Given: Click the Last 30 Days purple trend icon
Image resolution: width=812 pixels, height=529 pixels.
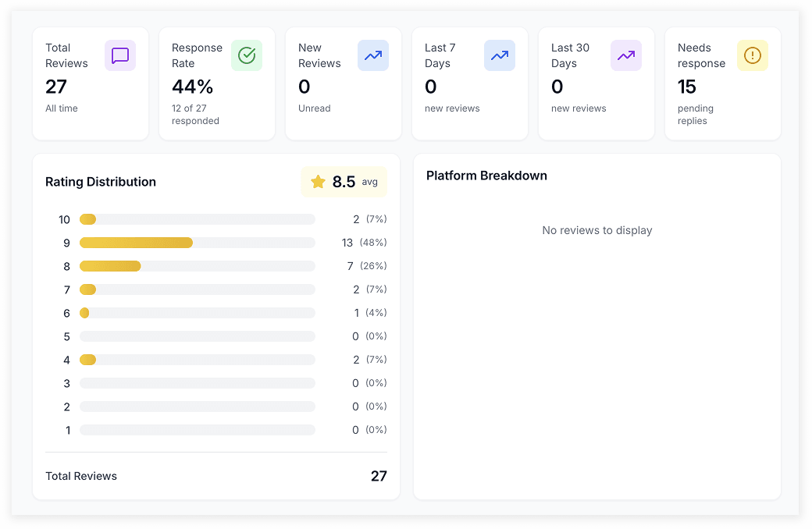Looking at the screenshot, I should [x=625, y=55].
